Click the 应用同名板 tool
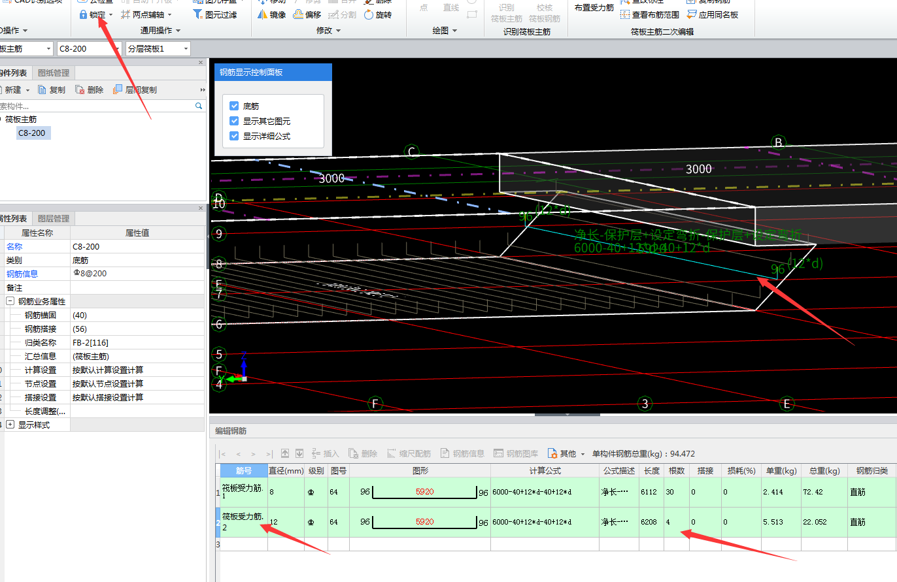This screenshot has height=582, width=897. [712, 14]
